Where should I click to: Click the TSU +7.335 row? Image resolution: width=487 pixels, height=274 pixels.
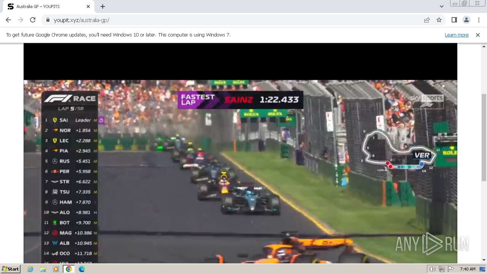tap(70, 192)
